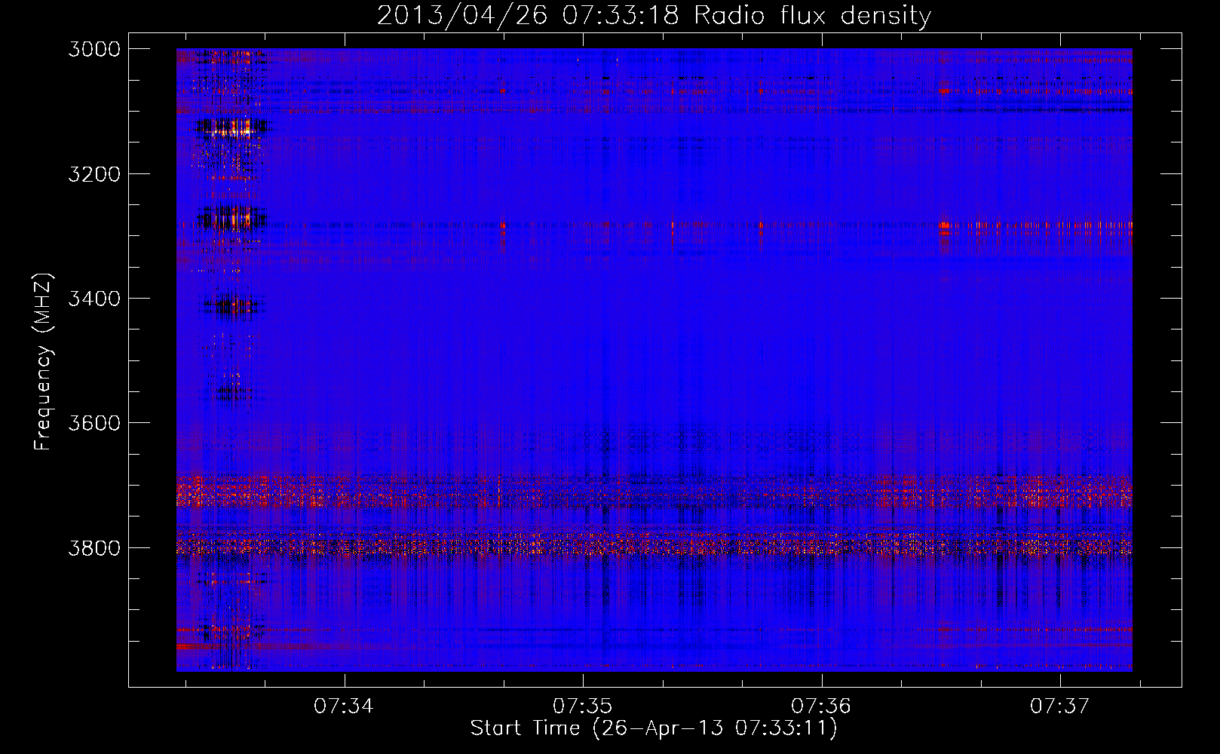Click the 07:36 time tick label
This screenshot has height=754, width=1220.
coord(821,706)
